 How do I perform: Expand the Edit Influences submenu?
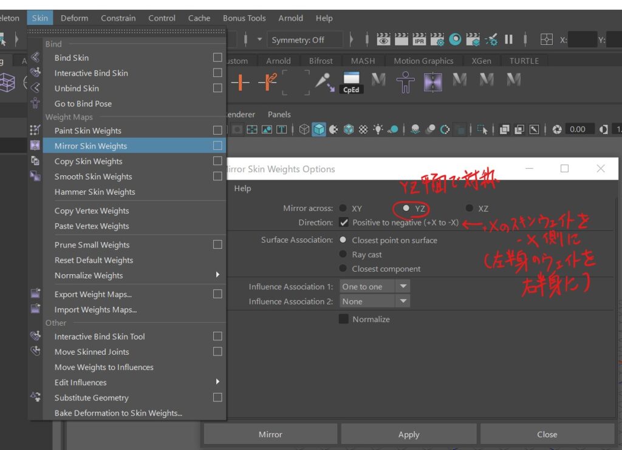218,382
